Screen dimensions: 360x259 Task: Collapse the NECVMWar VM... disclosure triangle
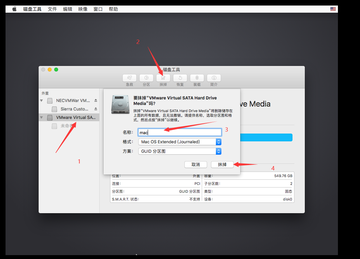pyautogui.click(x=41, y=100)
